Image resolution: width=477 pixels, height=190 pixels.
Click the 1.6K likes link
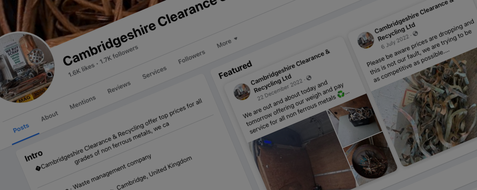coord(81,70)
